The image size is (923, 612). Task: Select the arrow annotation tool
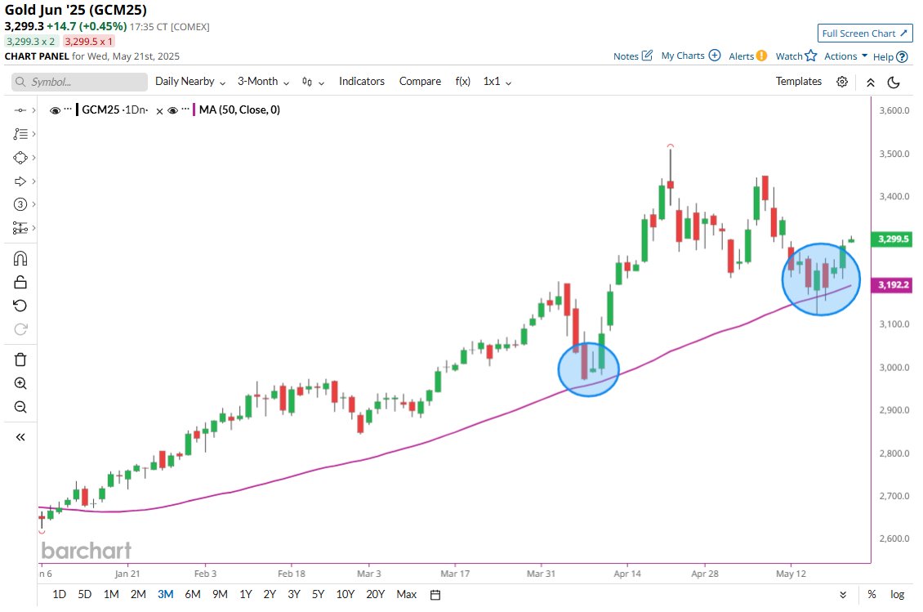coord(20,181)
